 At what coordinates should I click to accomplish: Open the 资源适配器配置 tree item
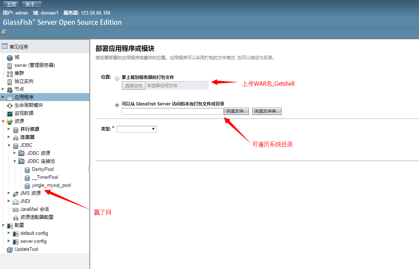(x=37, y=217)
